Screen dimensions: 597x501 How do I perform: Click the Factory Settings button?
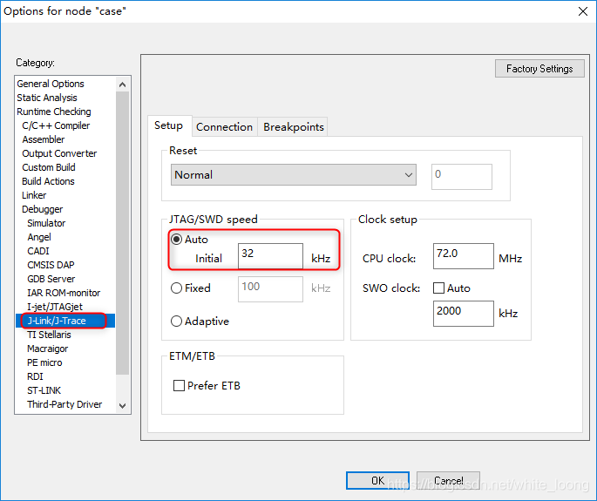(539, 69)
